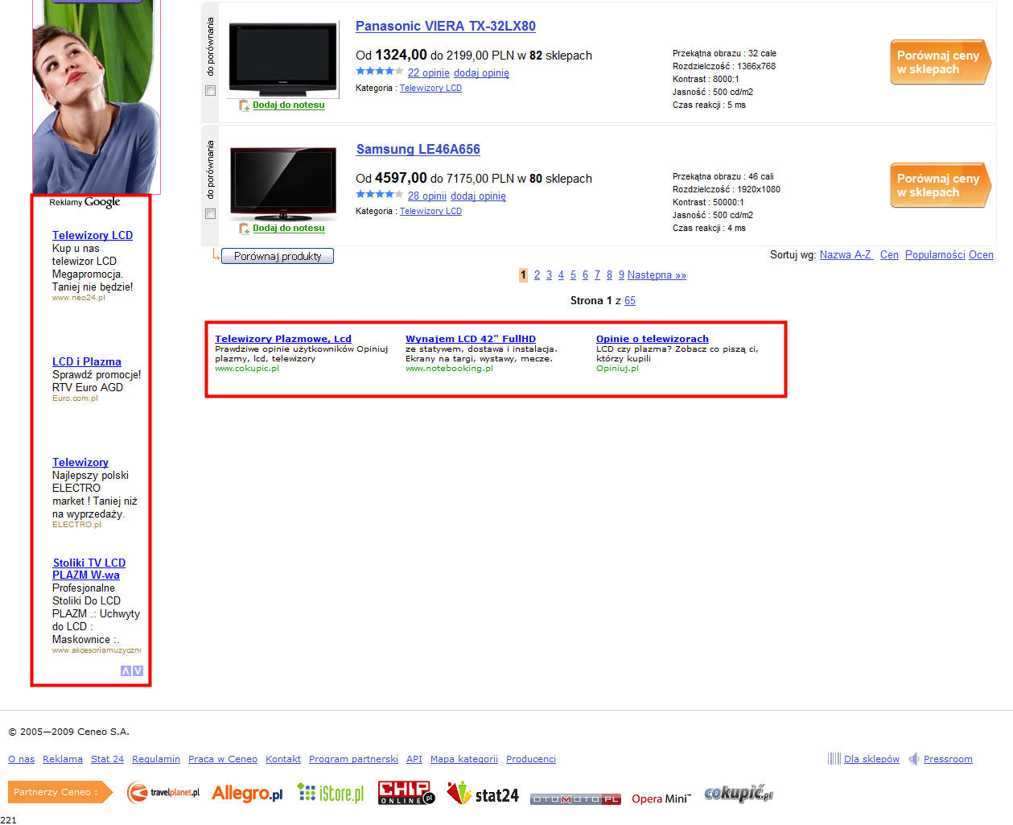Open the Panasonic '22 opinie' link
The image size is (1013, 825).
[x=428, y=72]
